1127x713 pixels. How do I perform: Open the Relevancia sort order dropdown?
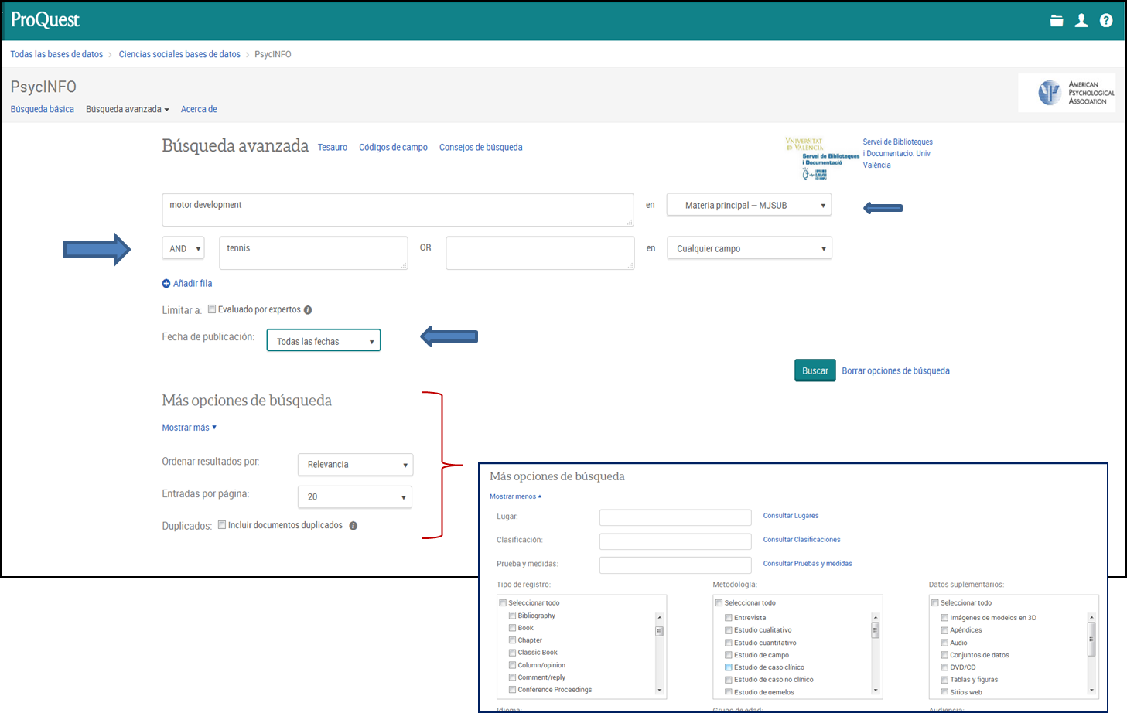coord(355,465)
